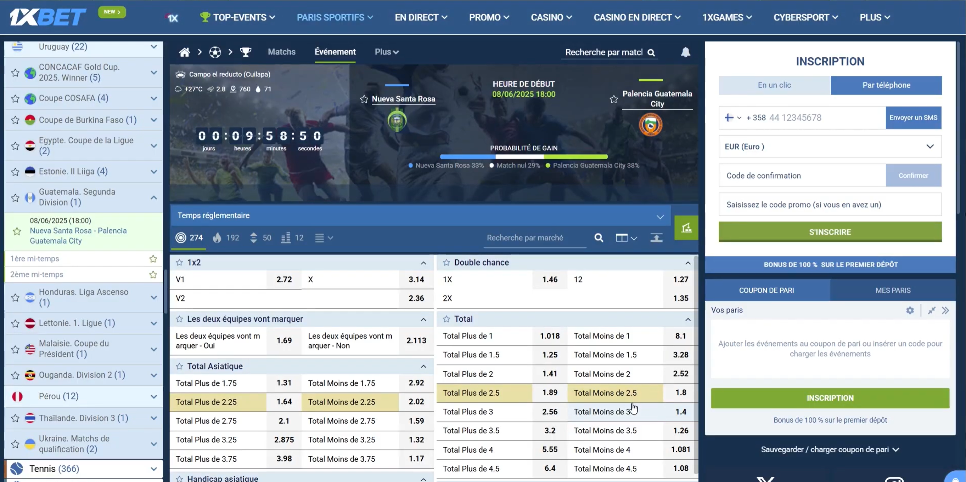
Task: Click the green stadium view icon
Action: 686,228
